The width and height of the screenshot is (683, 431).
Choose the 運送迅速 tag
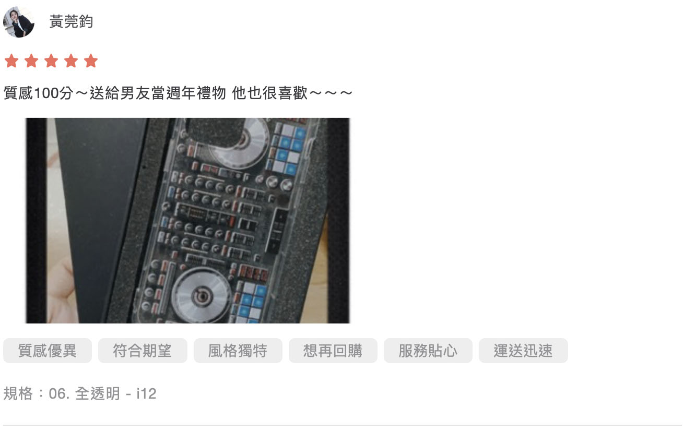point(523,351)
